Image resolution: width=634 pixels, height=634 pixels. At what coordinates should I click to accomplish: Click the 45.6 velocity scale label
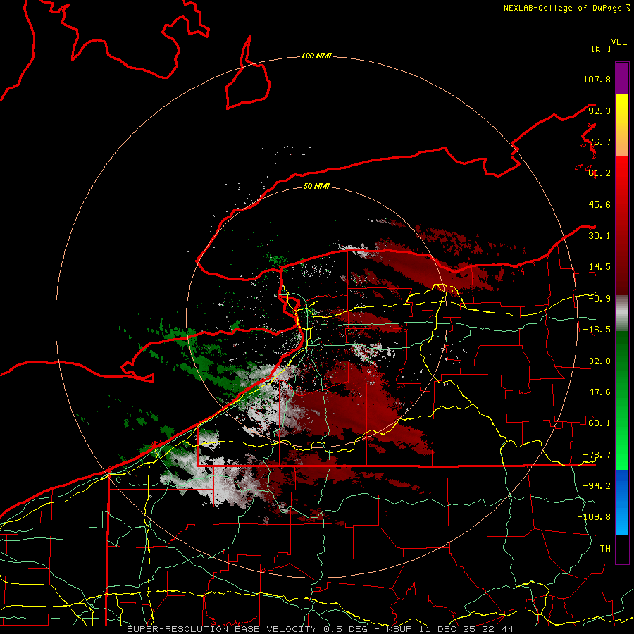pos(599,204)
